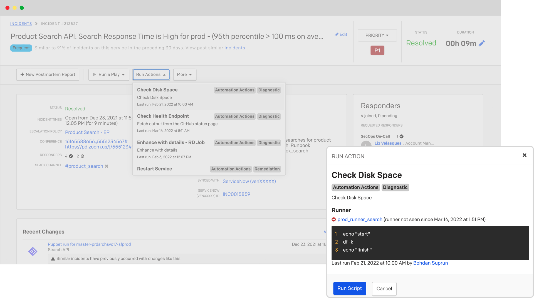Click the warning triangle in Recent Changes

point(53,259)
